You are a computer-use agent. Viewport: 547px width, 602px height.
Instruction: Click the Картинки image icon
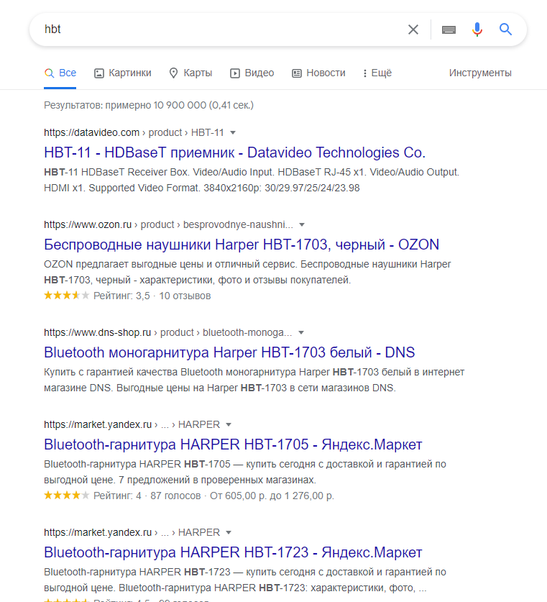pos(99,73)
